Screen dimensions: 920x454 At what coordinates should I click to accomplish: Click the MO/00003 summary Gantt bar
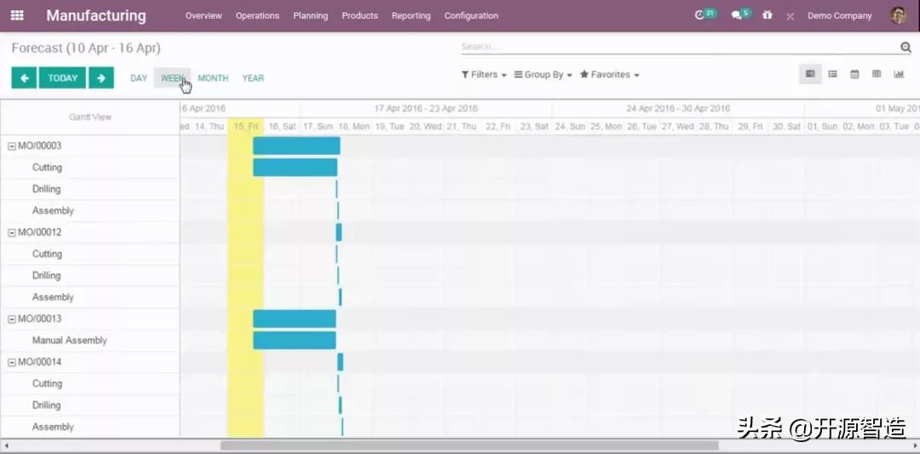click(x=296, y=146)
